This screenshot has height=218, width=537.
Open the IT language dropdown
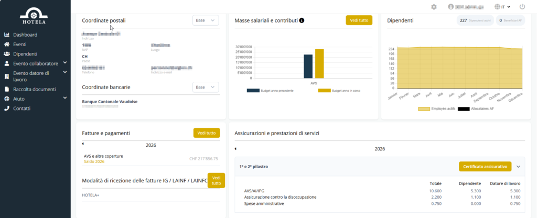click(x=502, y=7)
